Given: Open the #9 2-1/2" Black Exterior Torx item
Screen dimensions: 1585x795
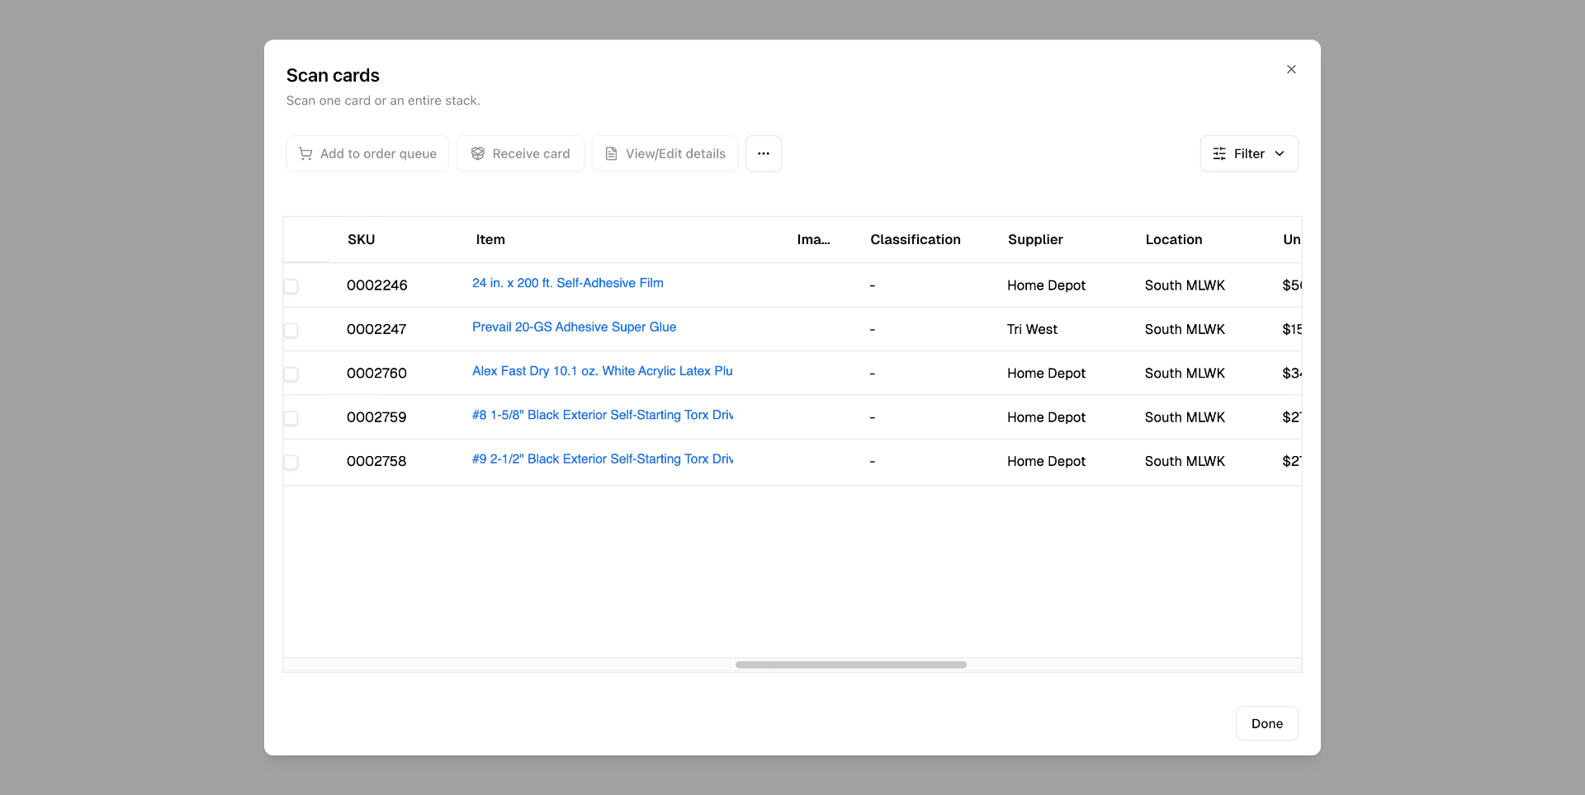Looking at the screenshot, I should (x=603, y=459).
